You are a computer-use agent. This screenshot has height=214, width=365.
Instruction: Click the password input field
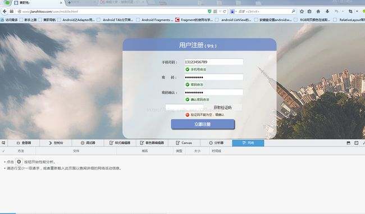point(214,77)
